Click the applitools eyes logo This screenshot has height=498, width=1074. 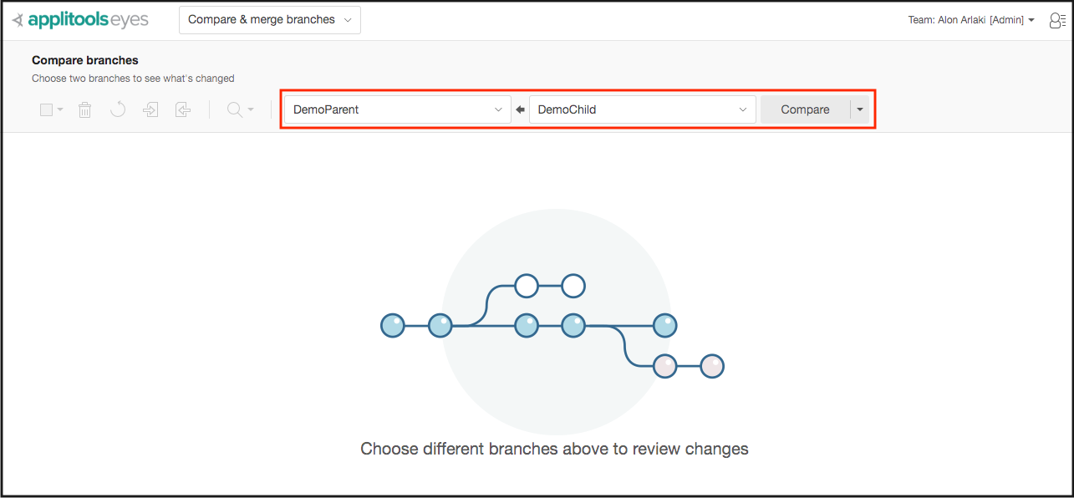80,19
